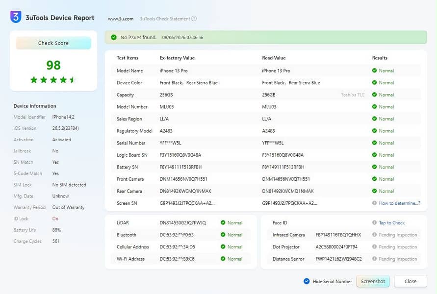The image size is (437, 294).
Task: Click the 3uTools logo icon
Action: pyautogui.click(x=16, y=17)
